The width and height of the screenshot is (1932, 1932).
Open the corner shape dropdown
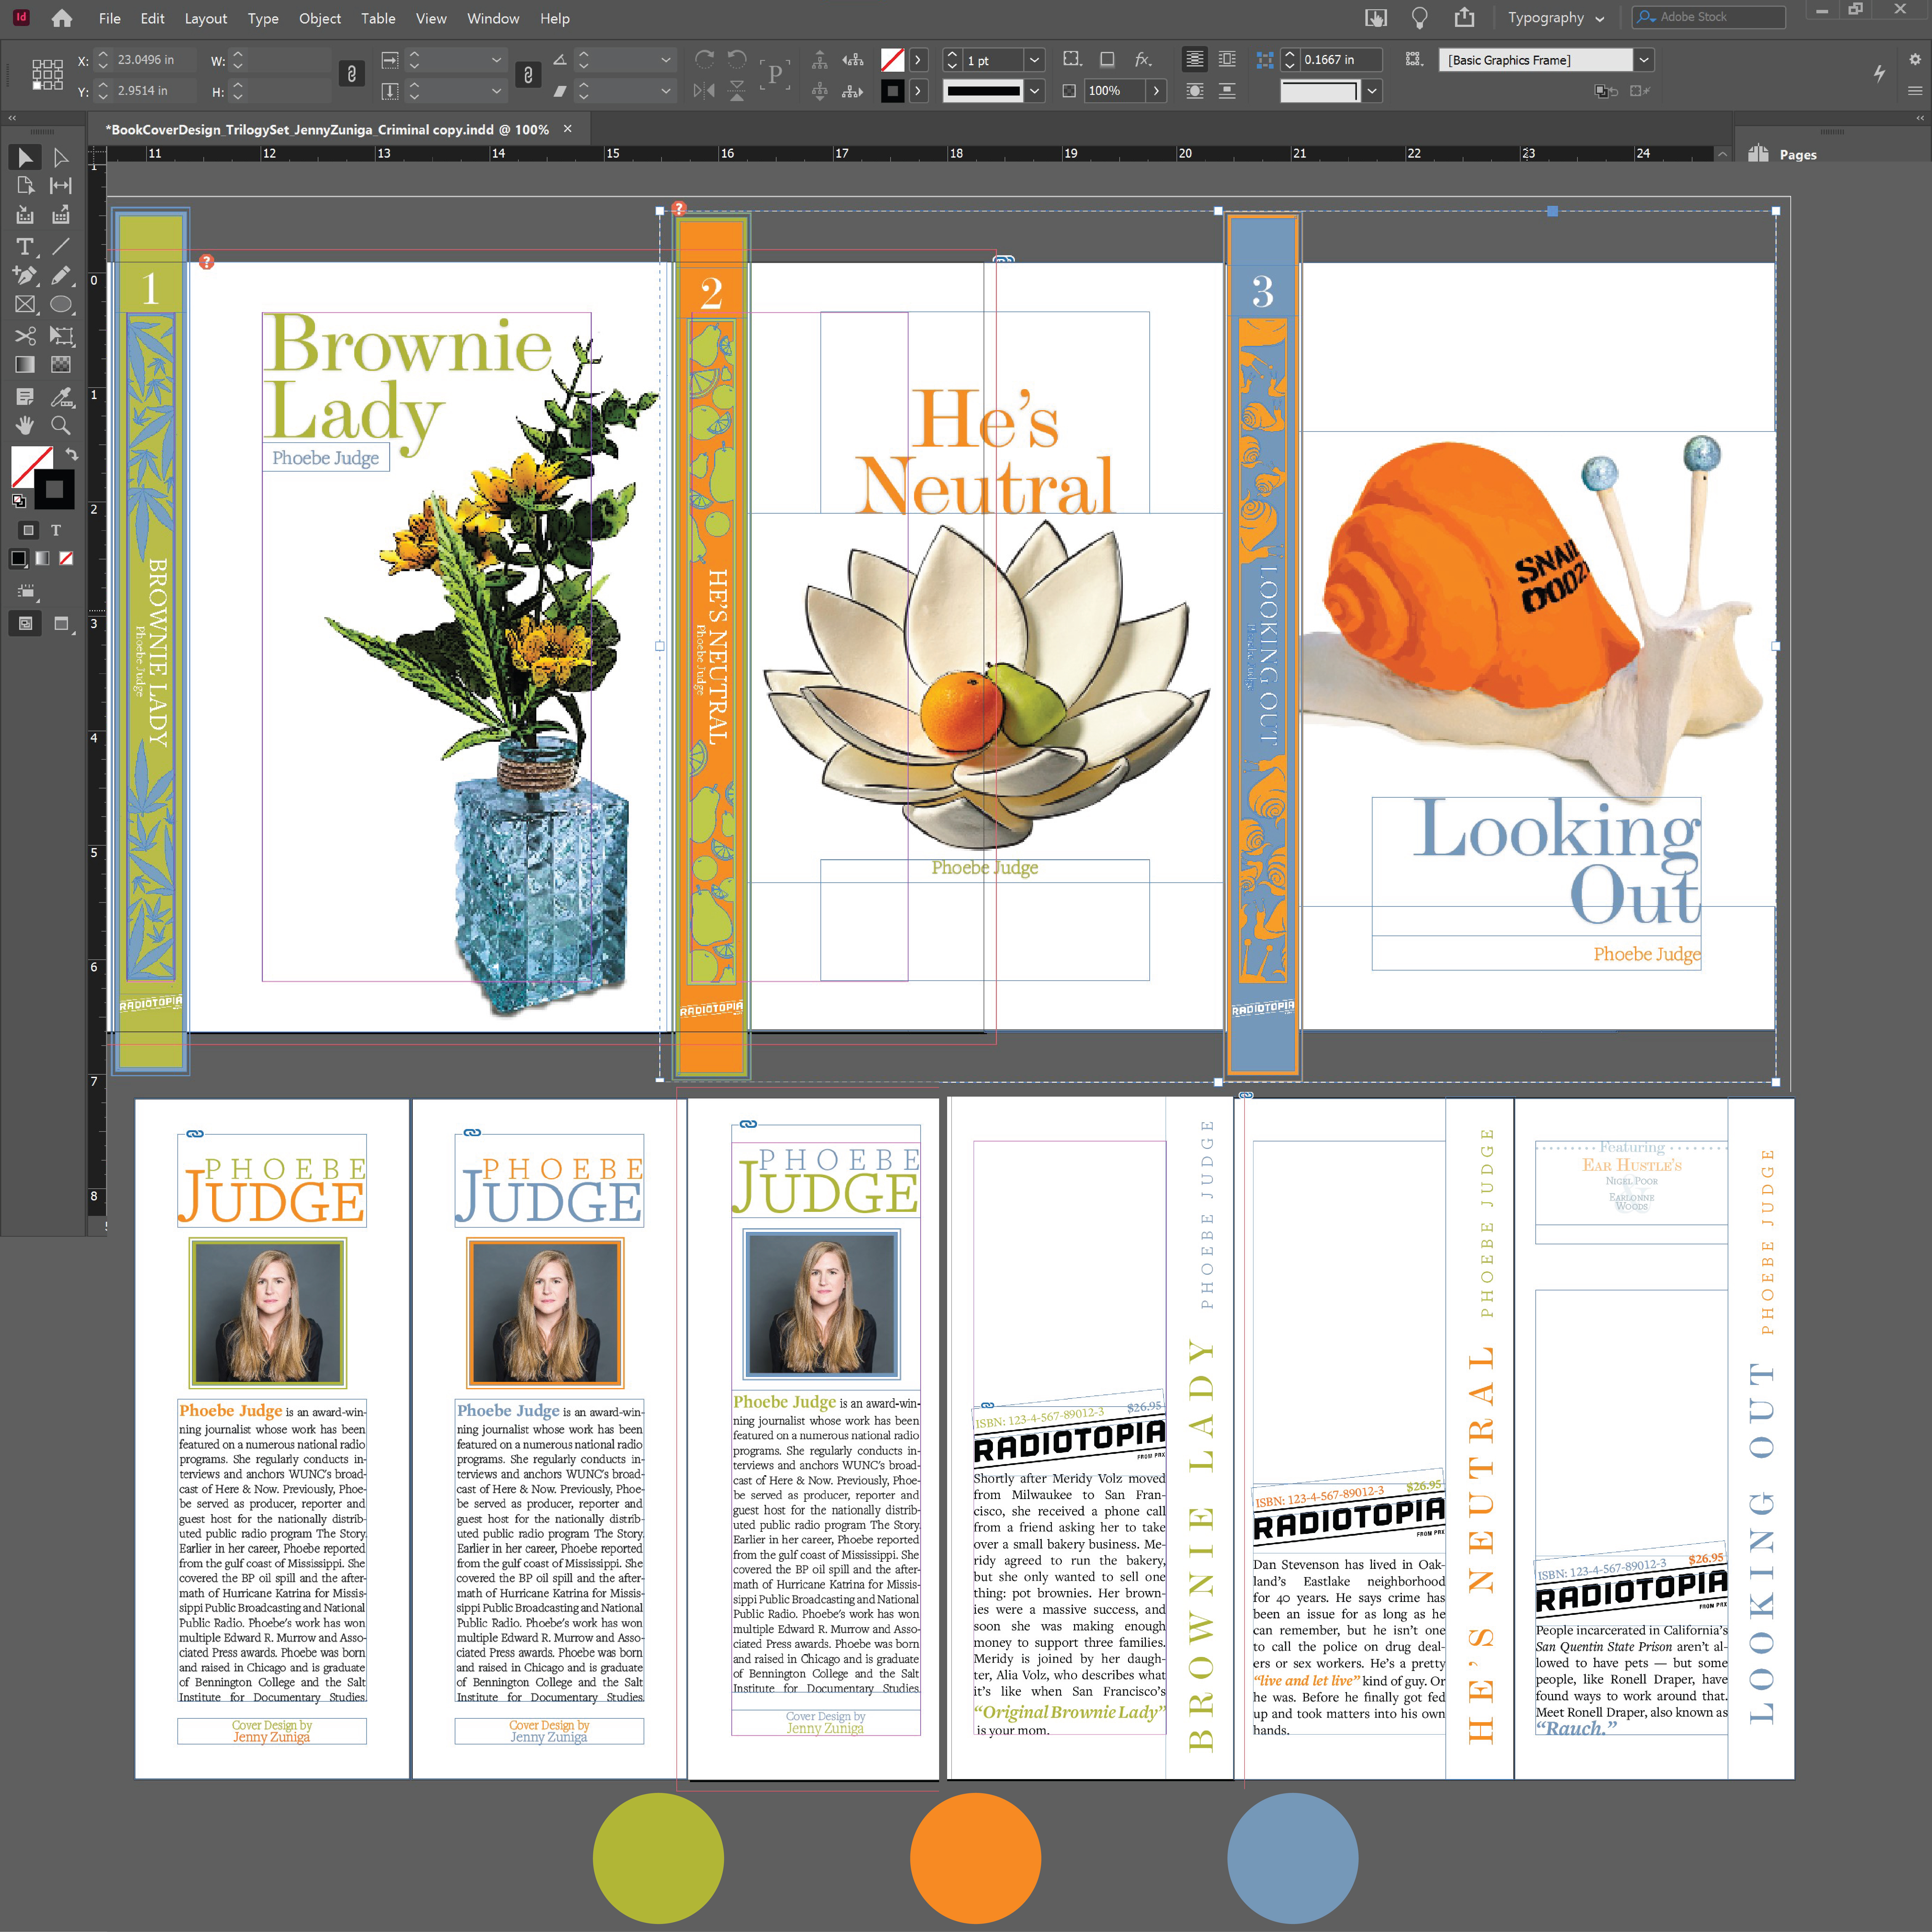click(1372, 91)
